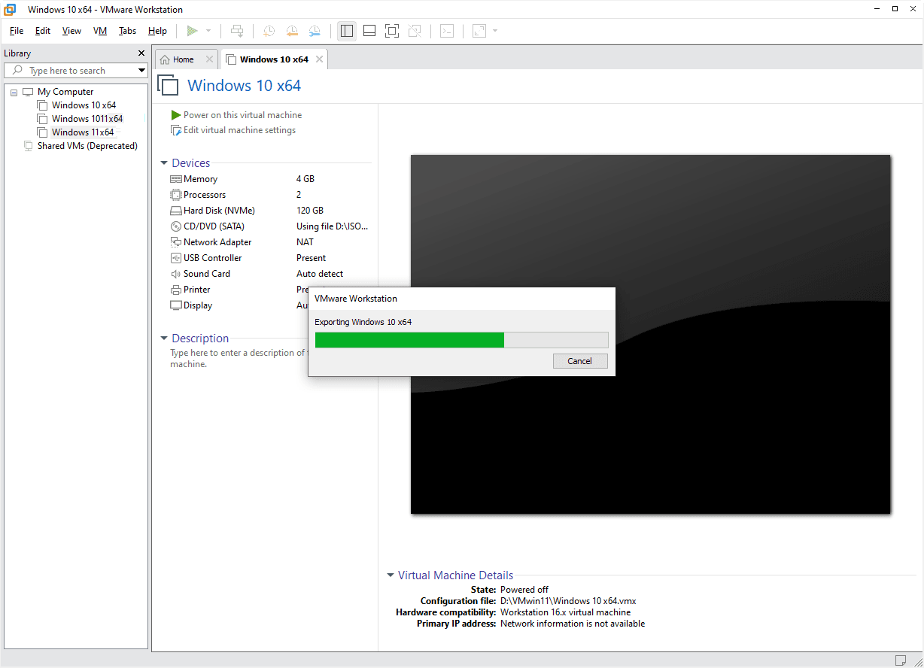Close the Windows 10 x64 tab
This screenshot has height=668, width=924.
[x=319, y=59]
